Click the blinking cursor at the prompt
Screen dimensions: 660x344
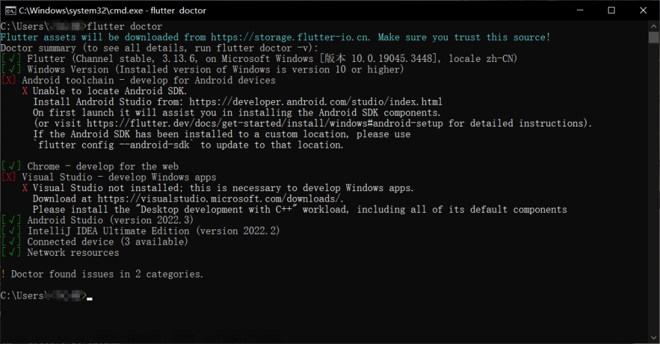coord(90,299)
